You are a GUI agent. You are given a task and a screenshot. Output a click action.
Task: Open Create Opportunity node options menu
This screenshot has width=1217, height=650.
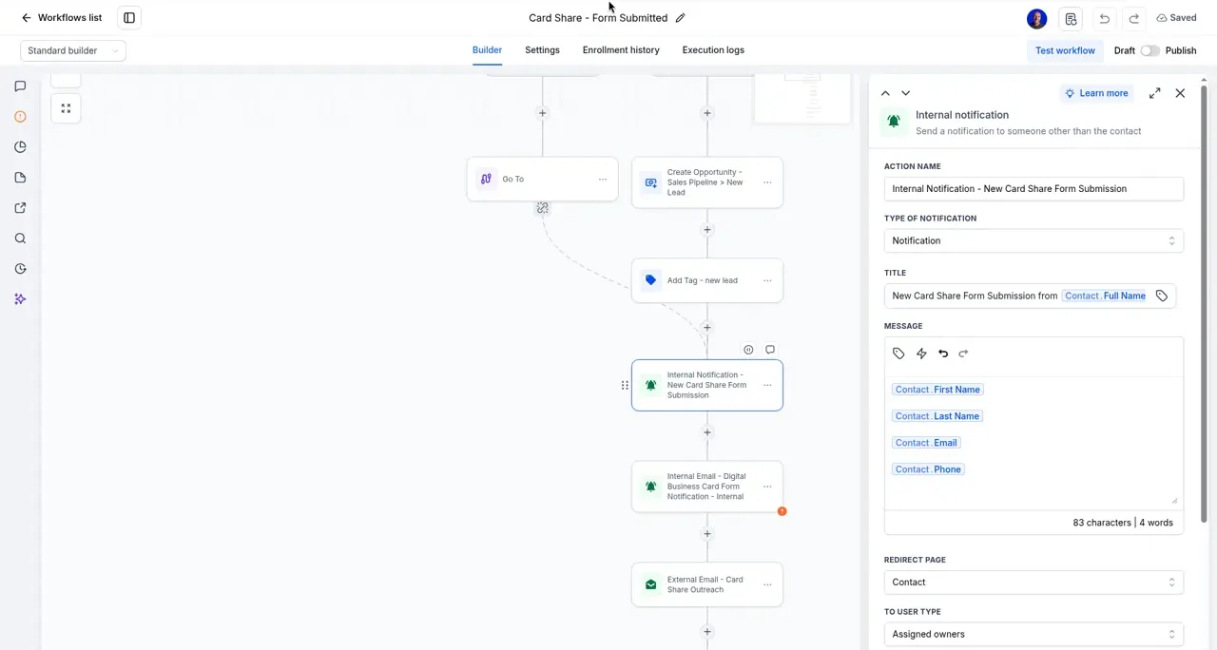click(767, 182)
